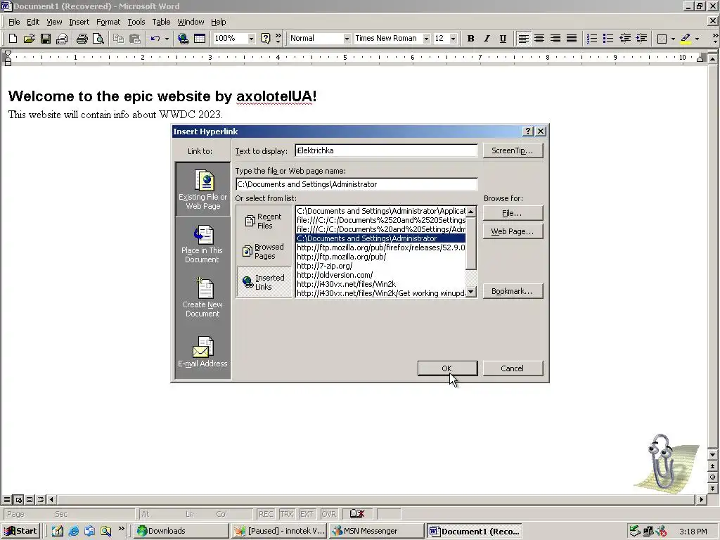Open the Tools menu
The image size is (720, 540).
[x=136, y=22]
